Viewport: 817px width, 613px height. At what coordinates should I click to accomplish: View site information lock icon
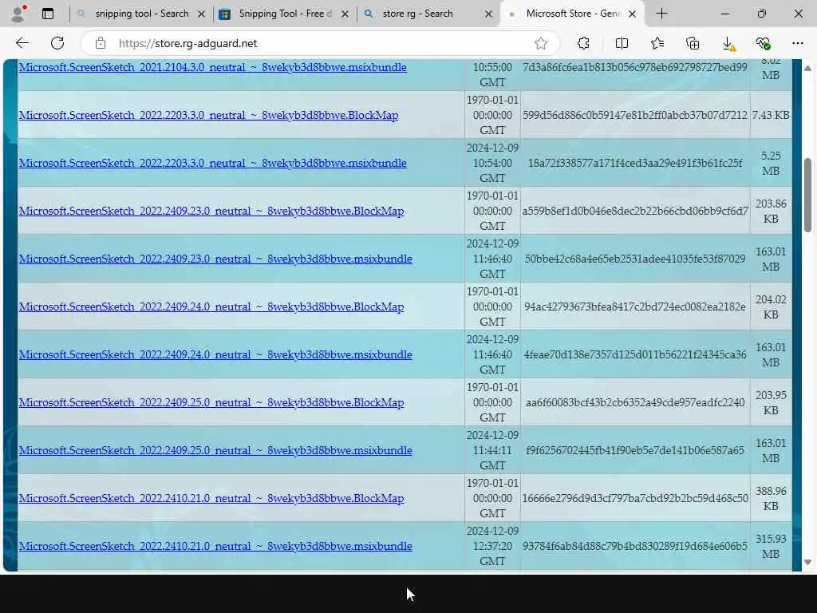101,43
